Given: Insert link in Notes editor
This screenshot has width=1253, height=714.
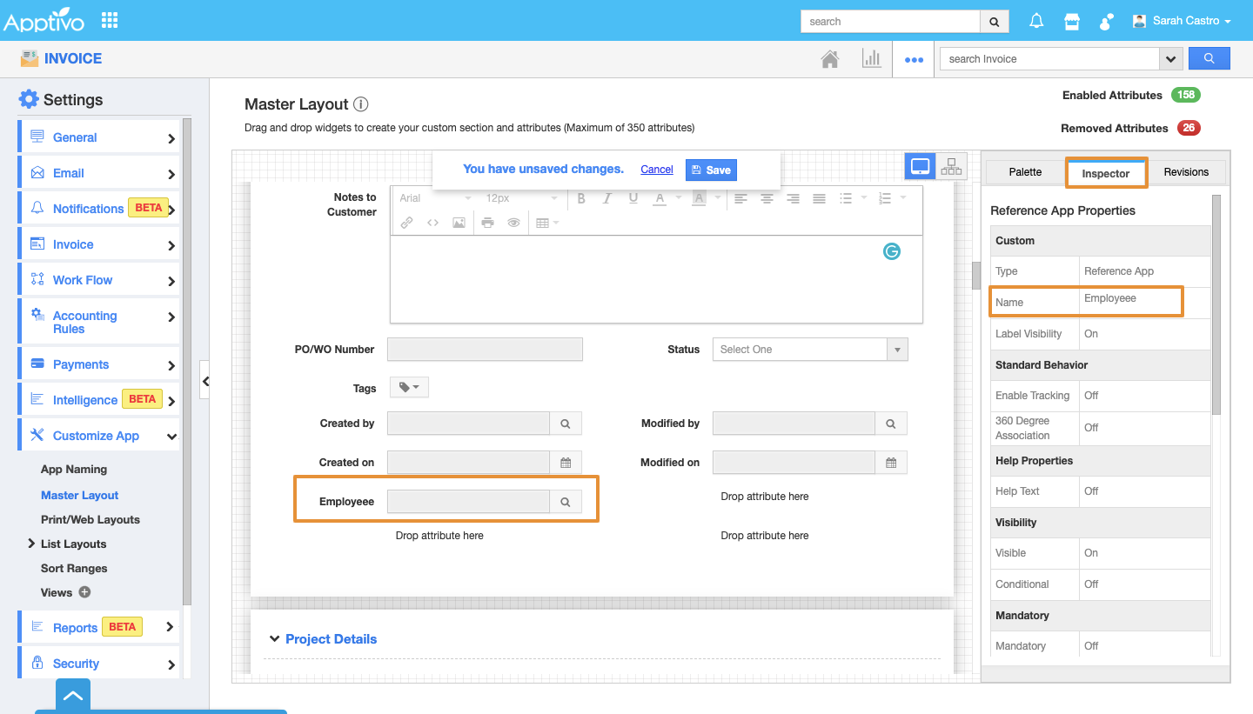Looking at the screenshot, I should (406, 223).
